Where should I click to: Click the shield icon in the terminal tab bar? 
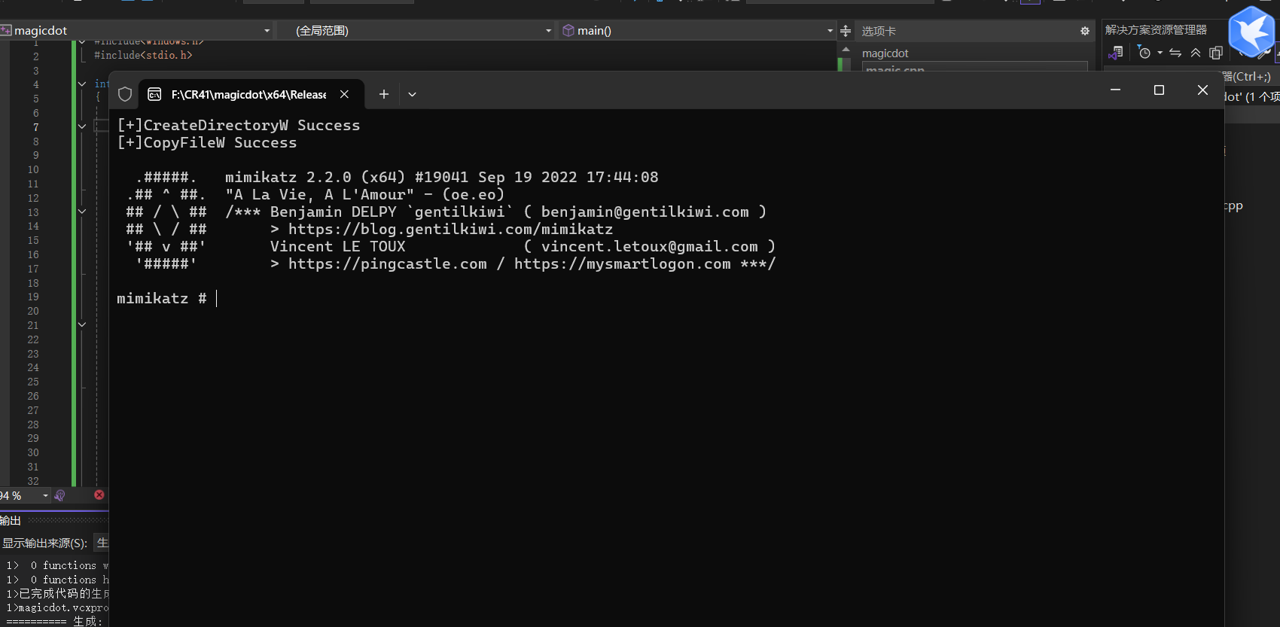(x=125, y=94)
